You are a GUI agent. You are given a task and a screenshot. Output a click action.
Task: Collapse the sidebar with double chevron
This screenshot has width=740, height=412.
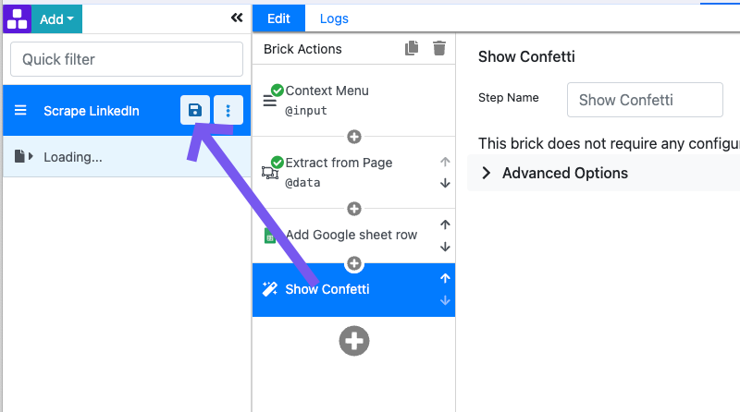point(237,18)
